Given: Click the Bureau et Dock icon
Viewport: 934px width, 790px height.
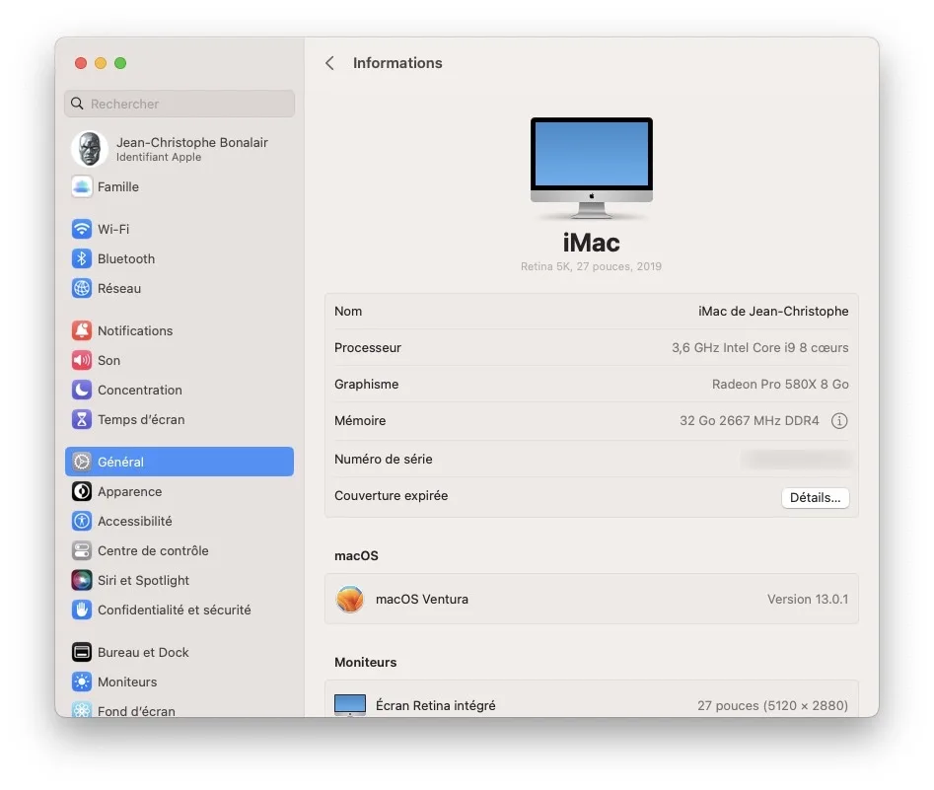Looking at the screenshot, I should tap(82, 652).
